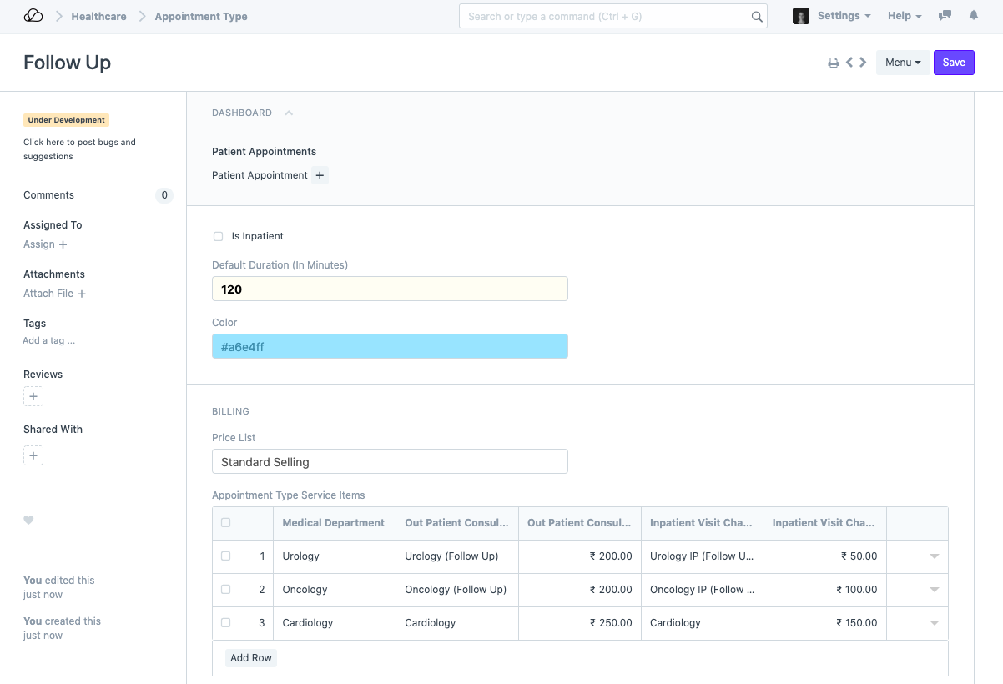The image size is (1003, 684).
Task: Click Add Row button
Action: (x=251, y=658)
